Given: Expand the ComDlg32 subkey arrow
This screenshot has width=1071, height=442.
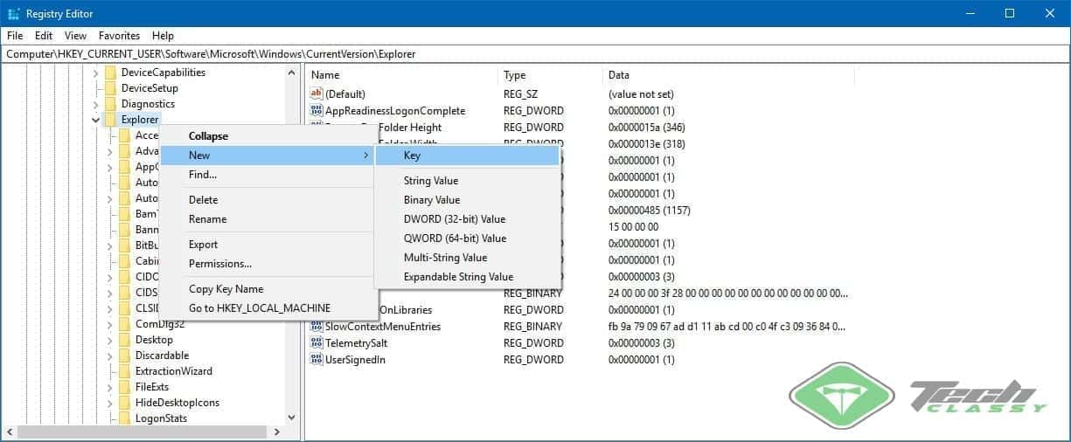Looking at the screenshot, I should pyautogui.click(x=109, y=324).
